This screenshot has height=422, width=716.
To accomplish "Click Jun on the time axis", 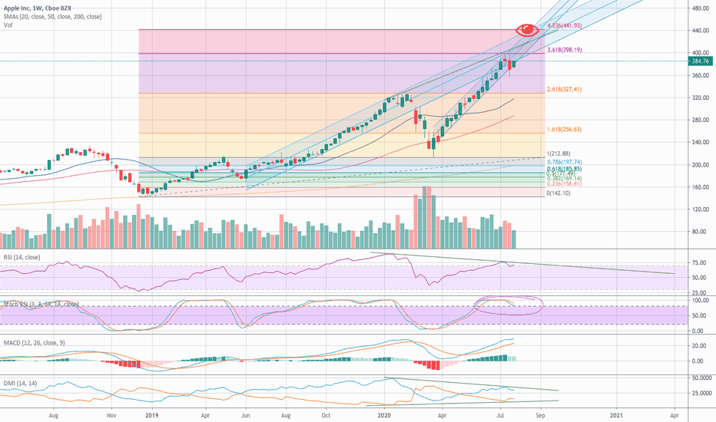I will point(246,416).
